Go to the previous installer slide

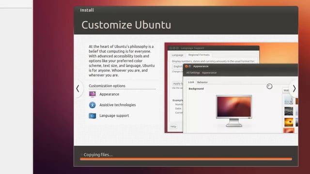[77, 88]
